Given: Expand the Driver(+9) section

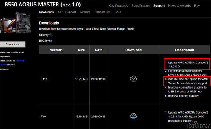Looking at the screenshot, I should 46,35.
